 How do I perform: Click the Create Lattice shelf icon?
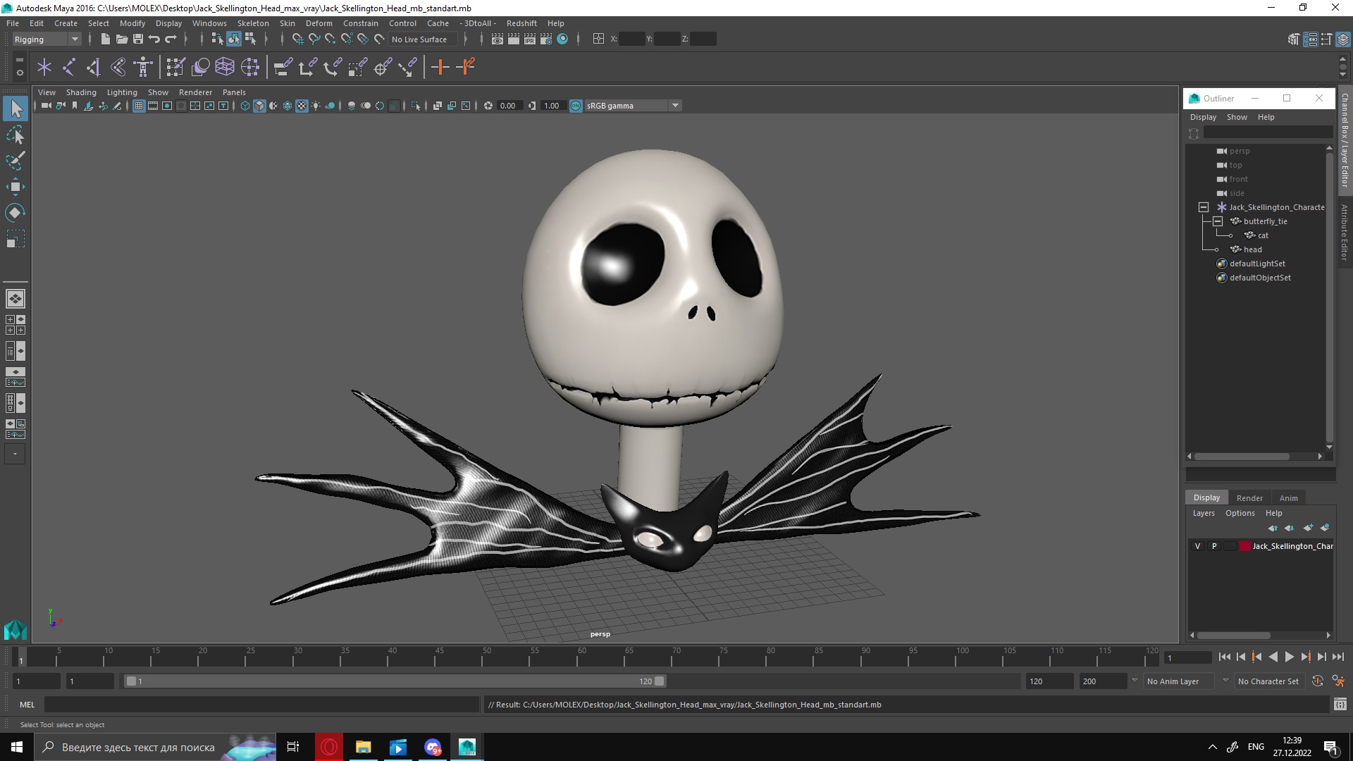click(x=225, y=67)
